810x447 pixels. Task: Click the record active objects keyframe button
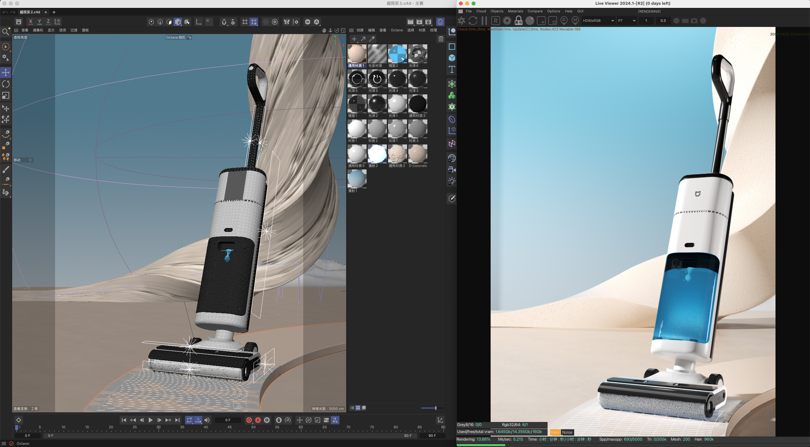[249, 420]
